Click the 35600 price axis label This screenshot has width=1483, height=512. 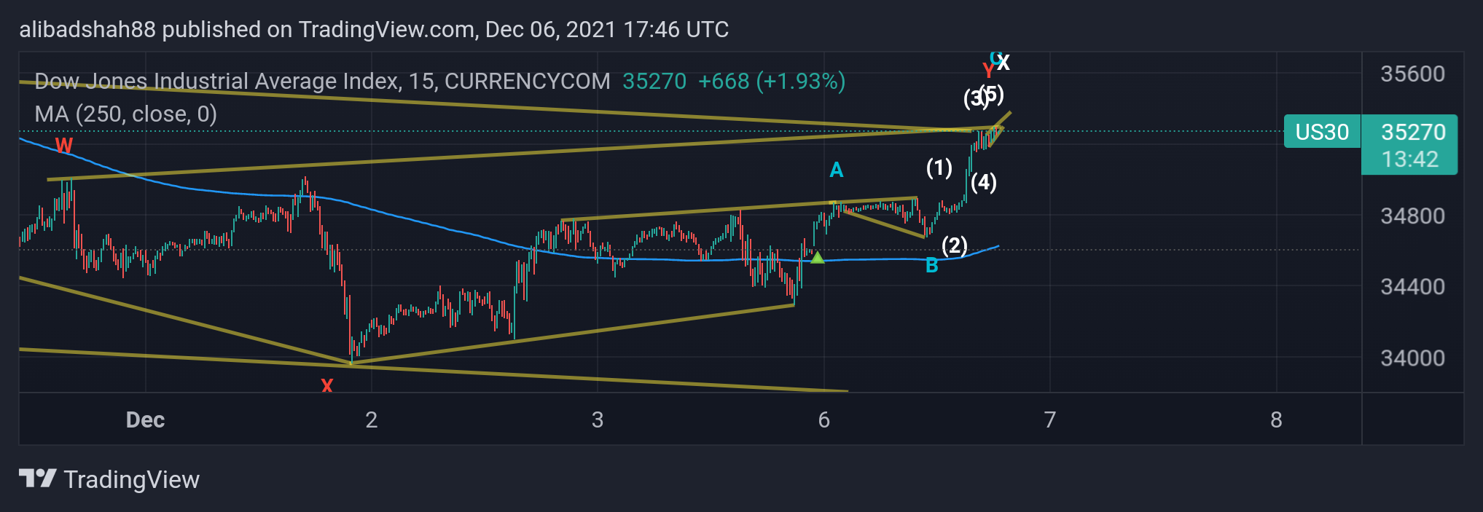click(1412, 74)
